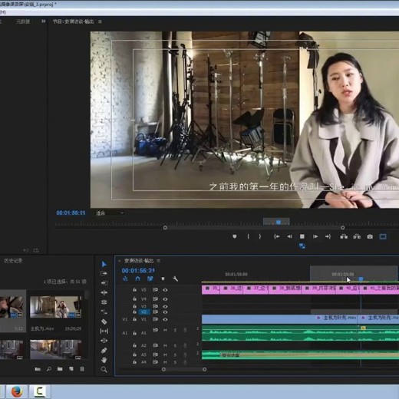Select the Selection arrow tool

[x=104, y=264]
